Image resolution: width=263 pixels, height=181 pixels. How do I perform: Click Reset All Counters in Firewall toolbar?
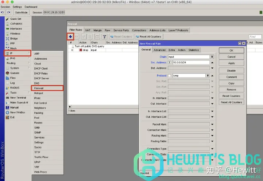(x=149, y=37)
